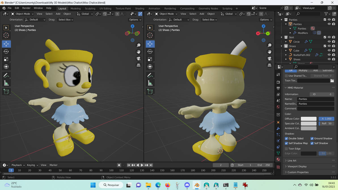Open right viewport Orientation Default dropdown
Screen dimensions: 338x190
[x=179, y=20]
